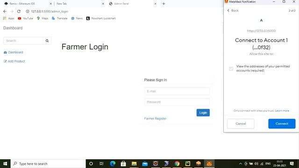Close the Remix - Ethereum IDE tab
Image resolution: width=299 pixels, height=168 pixels.
[x=51, y=4]
